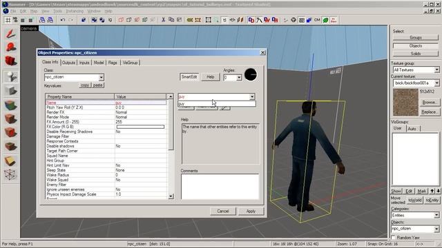Viewport: 442px width, 248px height.
Task: Switch to the Model tab
Action: 99,63
